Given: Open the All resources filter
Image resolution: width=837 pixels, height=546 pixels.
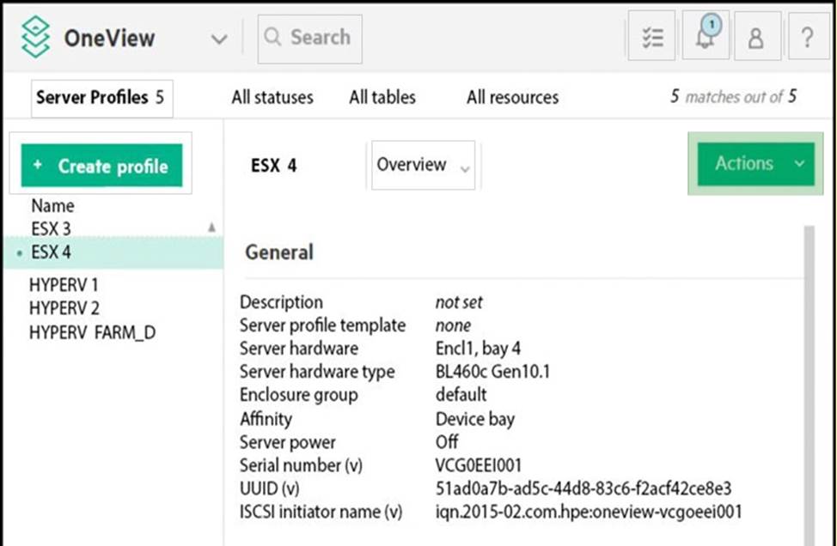Looking at the screenshot, I should tap(512, 97).
